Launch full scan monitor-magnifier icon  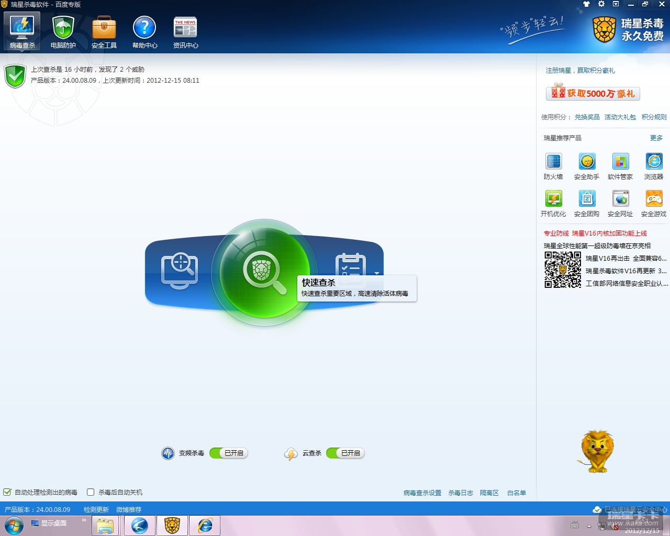pos(180,271)
